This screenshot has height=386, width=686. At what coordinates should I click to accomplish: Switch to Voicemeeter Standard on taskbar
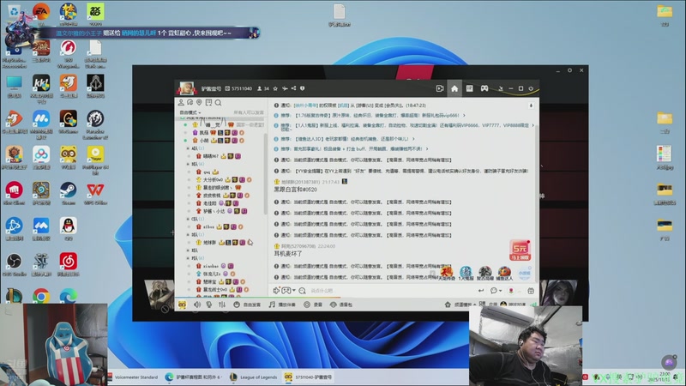pyautogui.click(x=133, y=377)
